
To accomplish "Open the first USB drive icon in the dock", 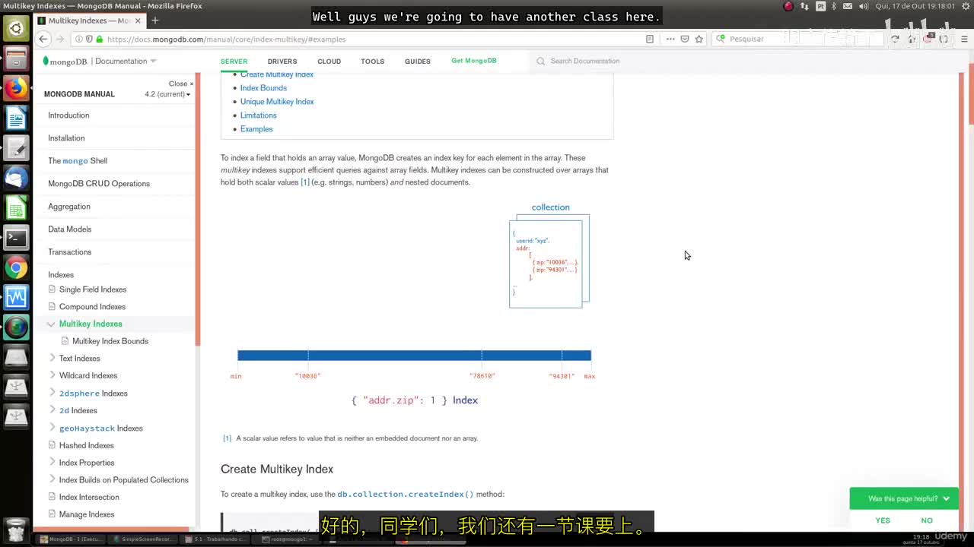I will 16,387.
